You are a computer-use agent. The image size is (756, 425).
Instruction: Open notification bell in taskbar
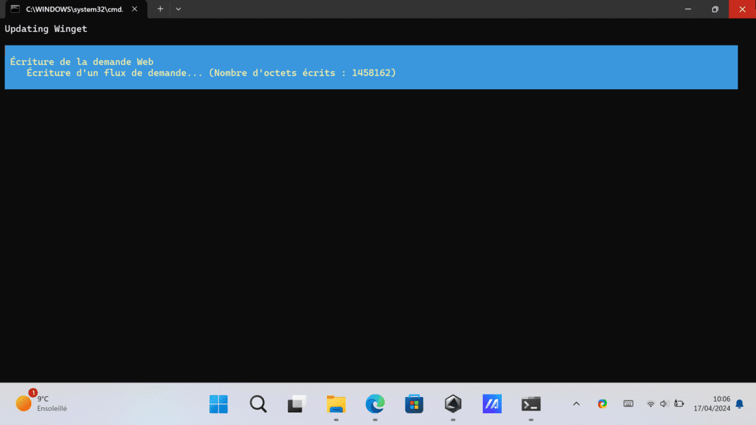coord(740,404)
